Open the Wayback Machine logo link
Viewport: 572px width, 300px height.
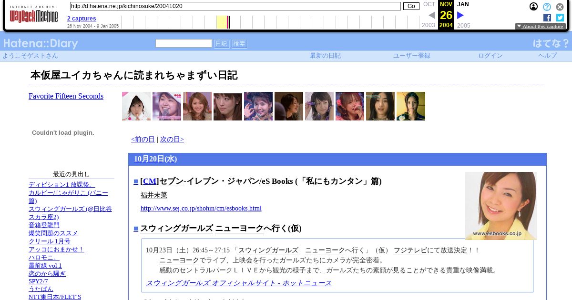34,15
